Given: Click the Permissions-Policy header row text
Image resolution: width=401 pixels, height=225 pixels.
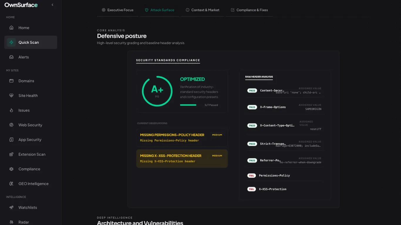Looking at the screenshot, I should pyautogui.click(x=274, y=175).
